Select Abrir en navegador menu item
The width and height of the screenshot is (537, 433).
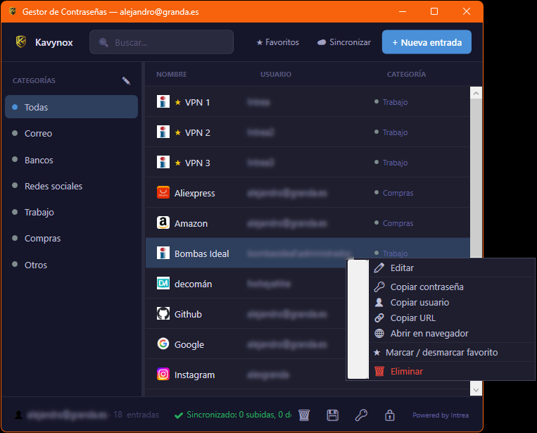[452, 333]
